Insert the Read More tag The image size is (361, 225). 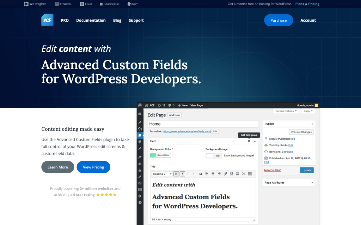[237, 174]
